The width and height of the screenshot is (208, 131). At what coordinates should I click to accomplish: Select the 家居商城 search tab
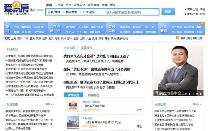pos(93,5)
